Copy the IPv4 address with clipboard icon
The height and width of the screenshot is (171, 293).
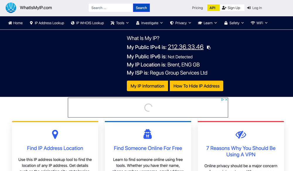209,47
